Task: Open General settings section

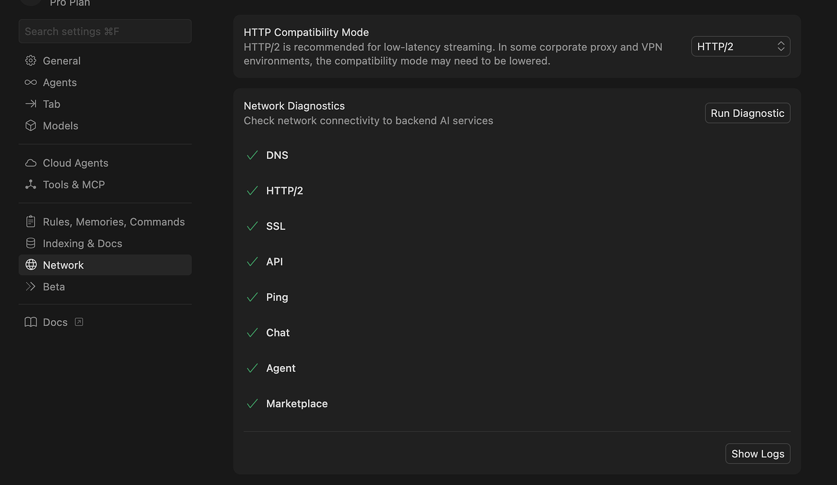Action: pyautogui.click(x=105, y=61)
